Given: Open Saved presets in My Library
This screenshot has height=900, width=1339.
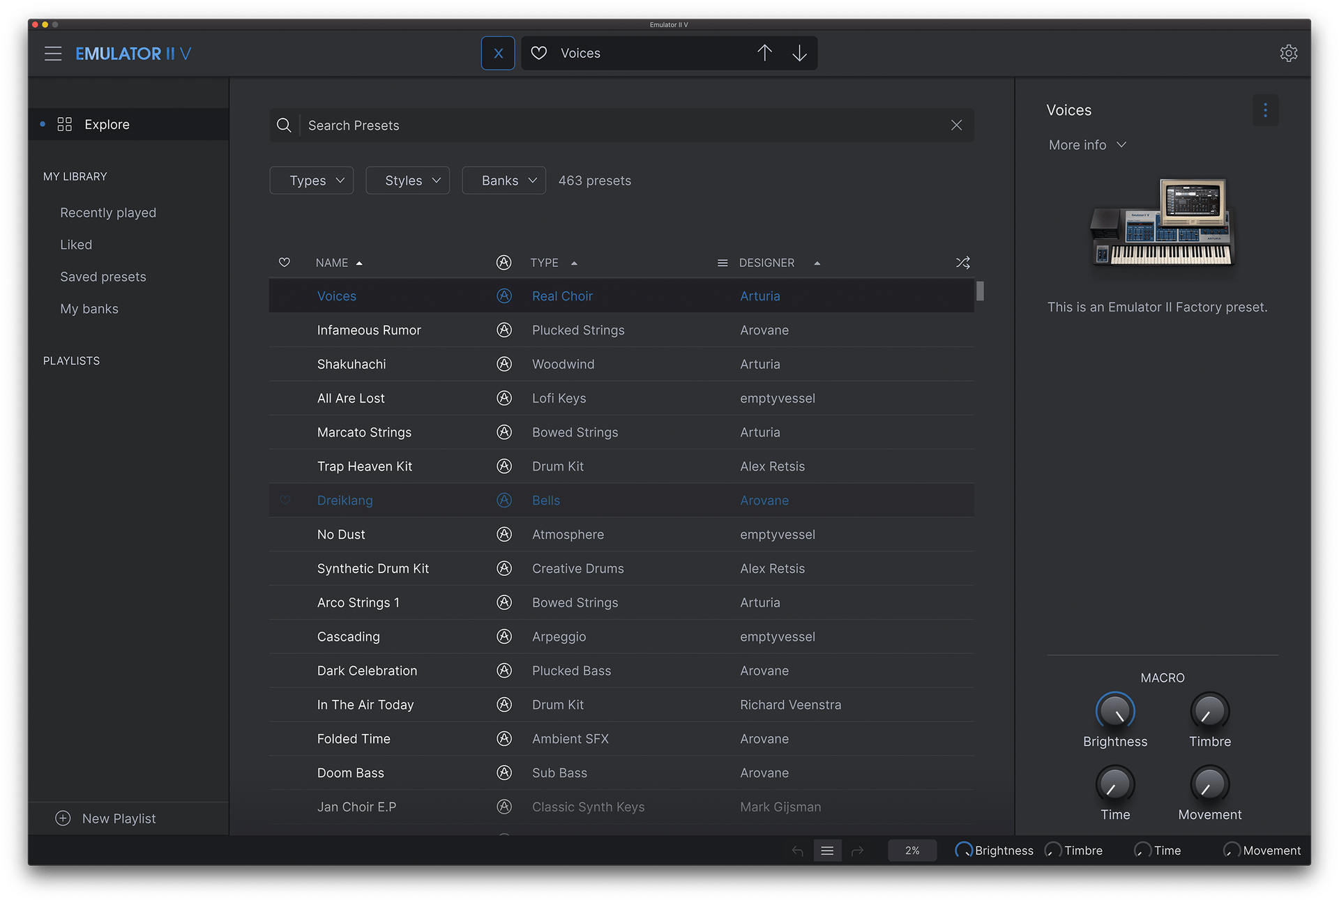Looking at the screenshot, I should [x=103, y=277].
